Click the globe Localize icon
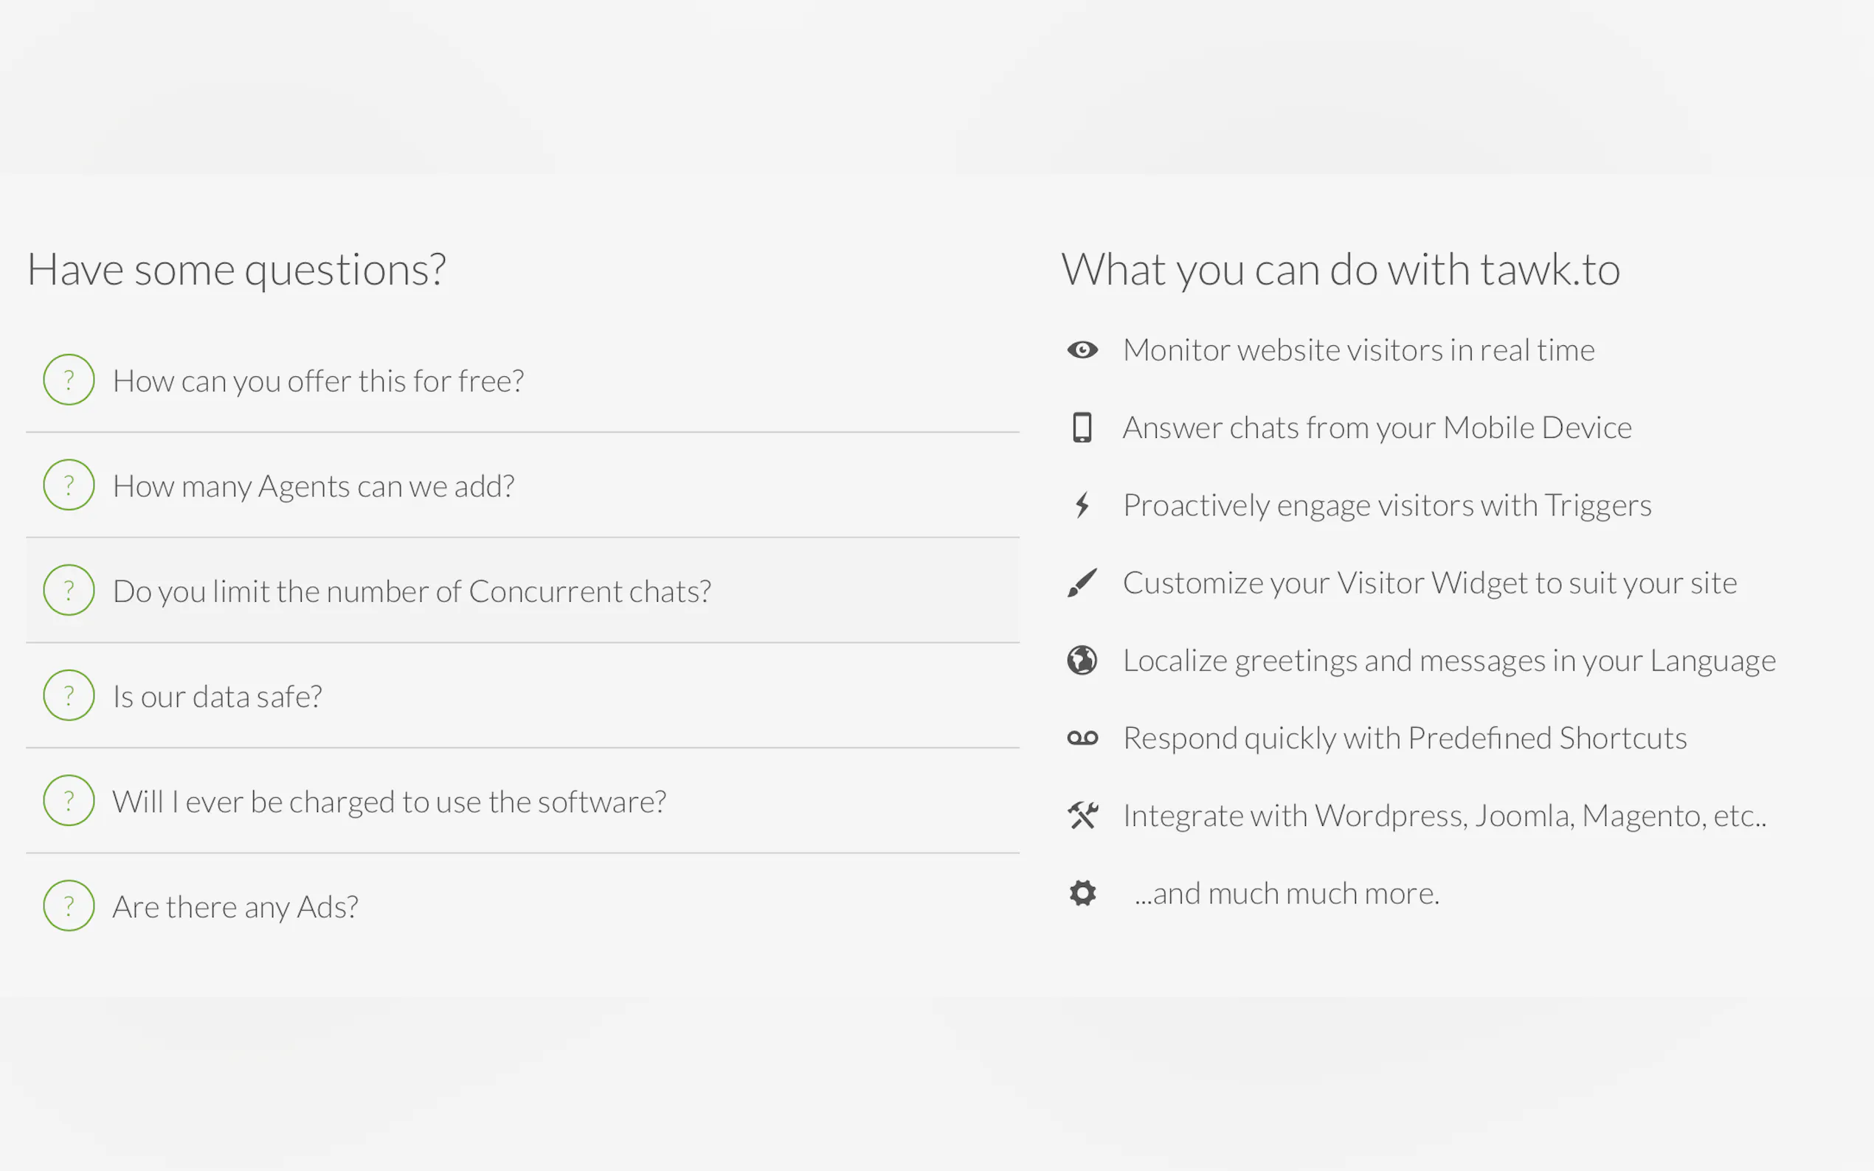This screenshot has height=1171, width=1874. 1082,661
